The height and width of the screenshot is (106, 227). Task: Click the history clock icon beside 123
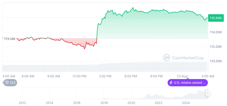pyautogui.click(x=7, y=83)
